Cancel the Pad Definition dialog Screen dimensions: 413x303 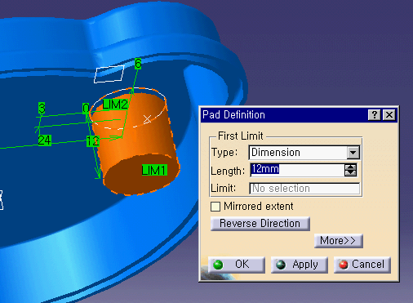(x=362, y=265)
